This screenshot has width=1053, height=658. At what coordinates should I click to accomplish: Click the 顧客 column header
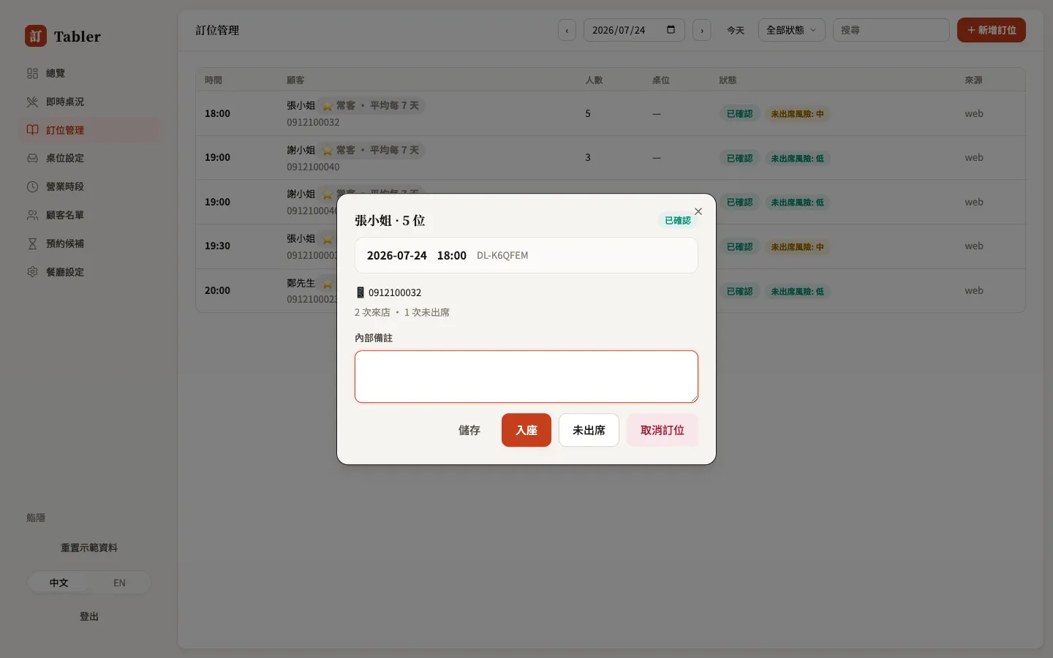click(x=295, y=80)
